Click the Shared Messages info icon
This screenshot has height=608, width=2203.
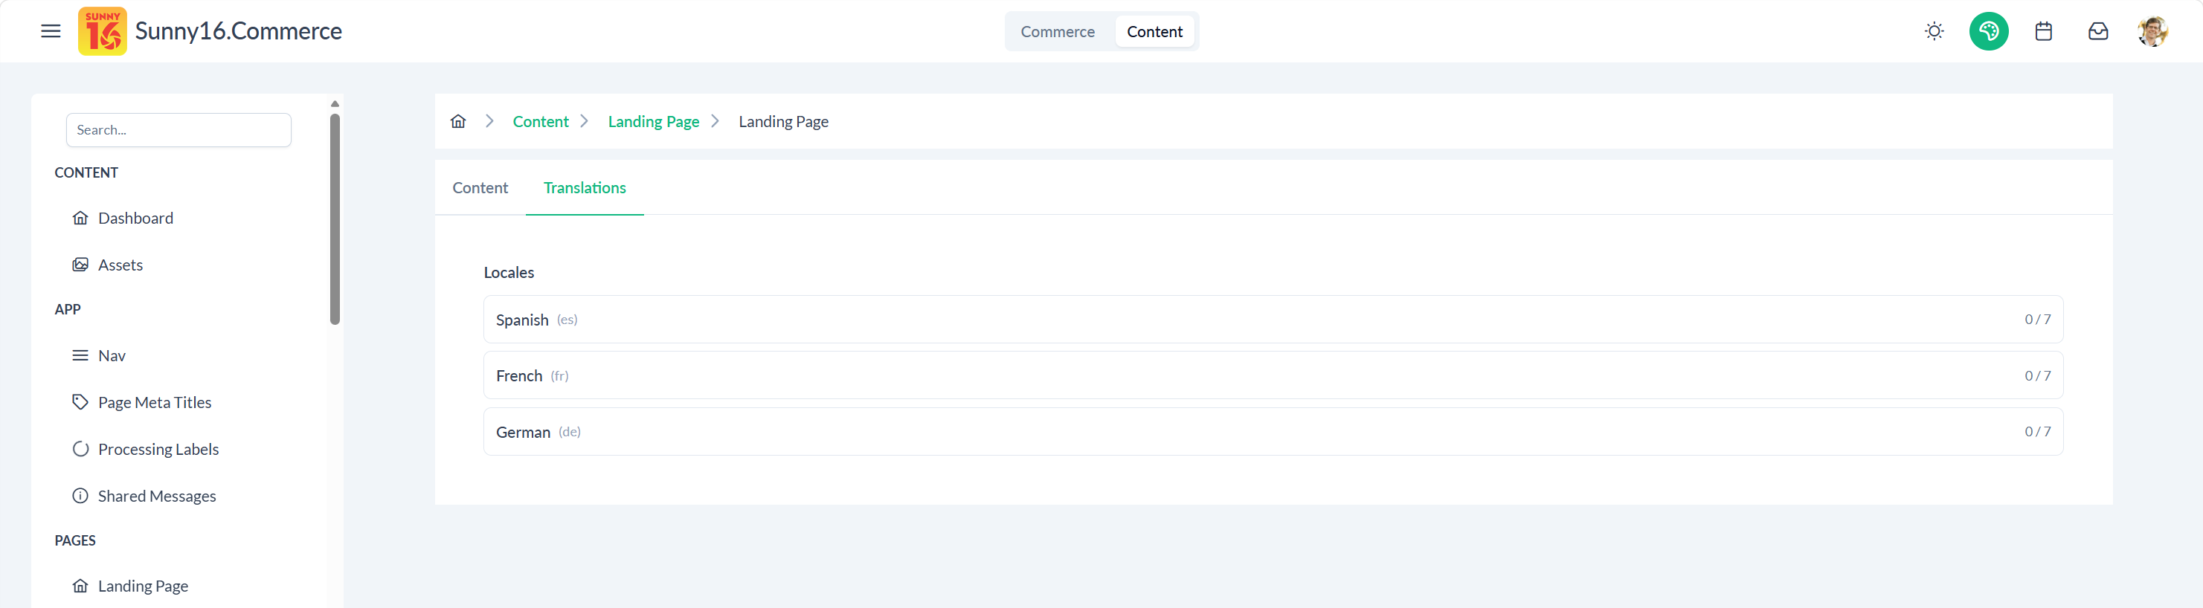pos(80,496)
